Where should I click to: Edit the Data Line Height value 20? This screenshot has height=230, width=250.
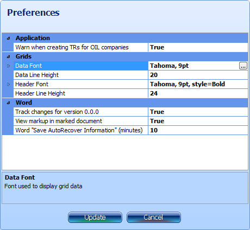(x=198, y=75)
